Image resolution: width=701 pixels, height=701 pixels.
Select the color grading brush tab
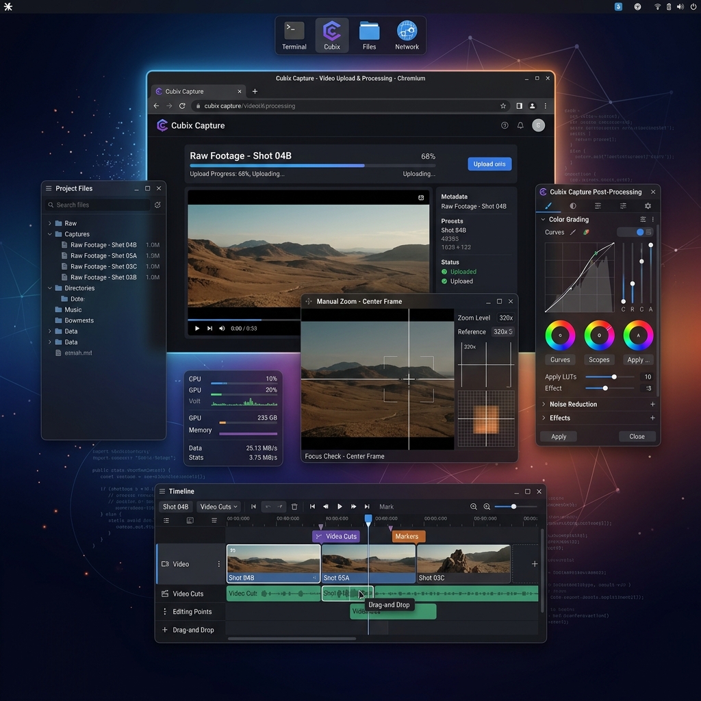click(548, 205)
